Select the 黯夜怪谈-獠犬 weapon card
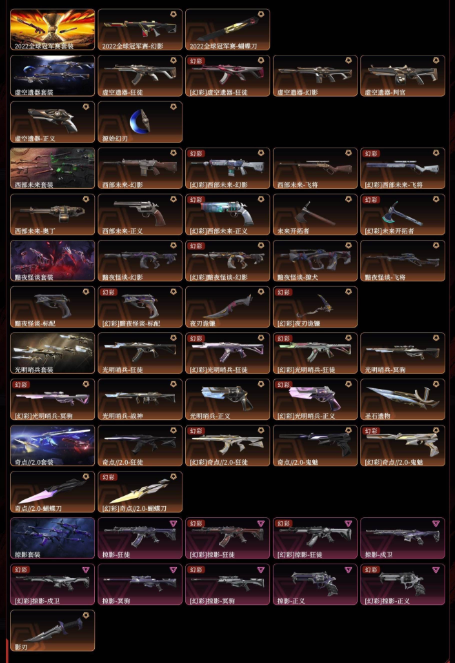Image resolution: width=455 pixels, height=663 pixels. [x=315, y=261]
